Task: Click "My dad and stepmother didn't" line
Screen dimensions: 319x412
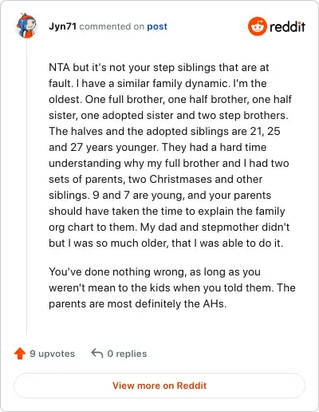Action: pyautogui.click(x=215, y=228)
